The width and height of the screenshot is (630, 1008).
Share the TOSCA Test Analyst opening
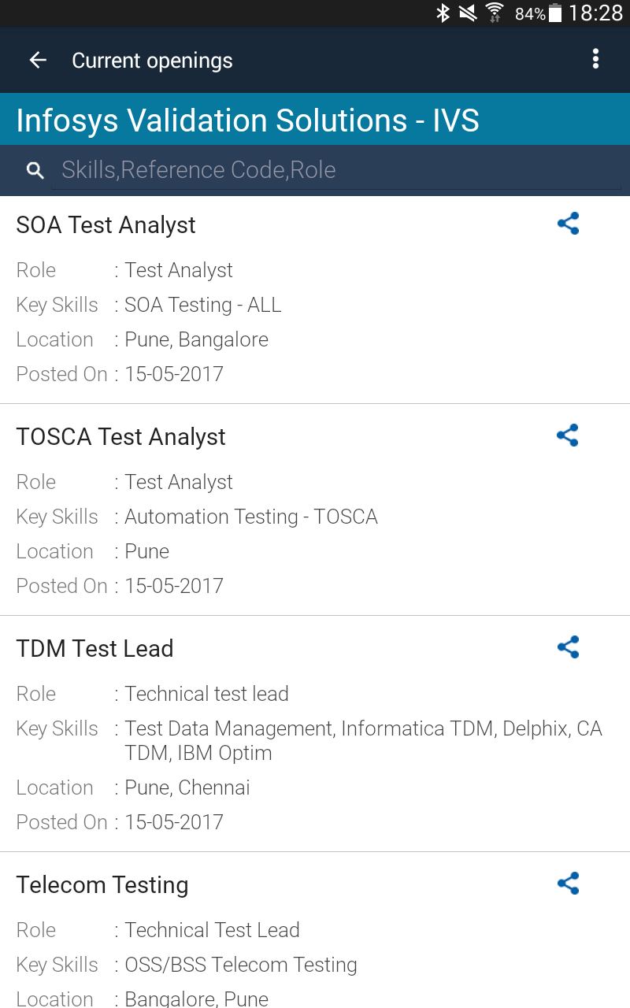[x=568, y=435]
